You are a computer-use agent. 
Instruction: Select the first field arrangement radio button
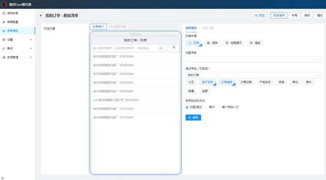coord(187,107)
